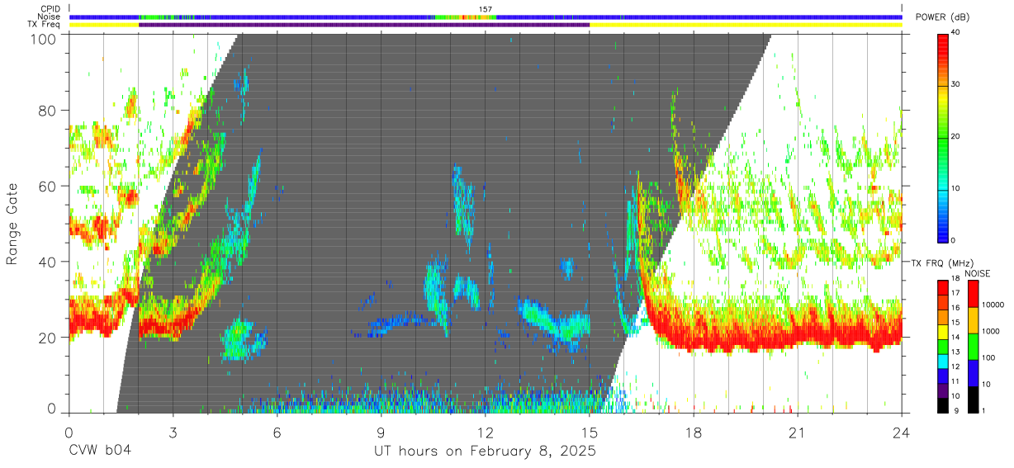Click the 9 hour tick label
This screenshot has height=468, width=1014.
coord(381,433)
